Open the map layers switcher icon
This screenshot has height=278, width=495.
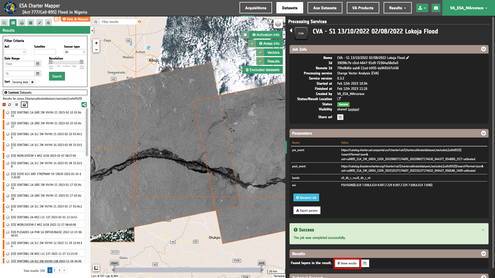click(278, 24)
